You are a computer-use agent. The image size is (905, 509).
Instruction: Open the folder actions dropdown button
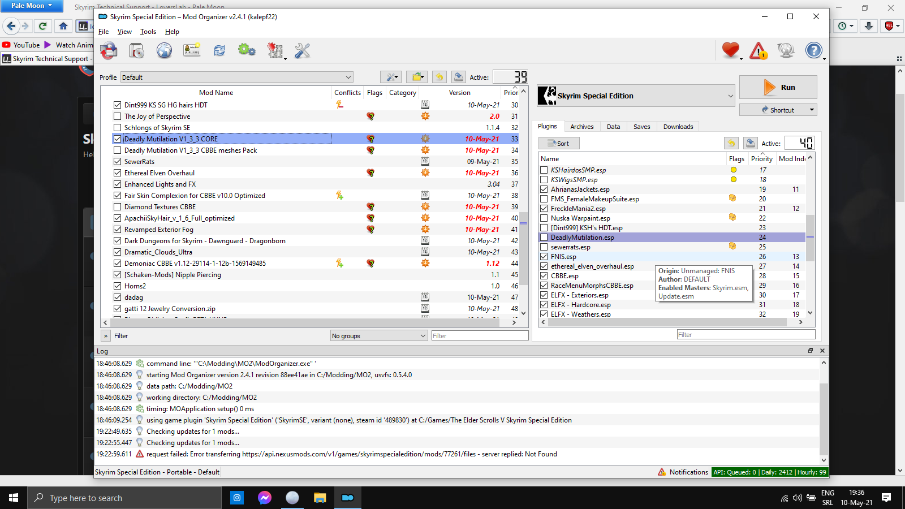[x=417, y=77]
